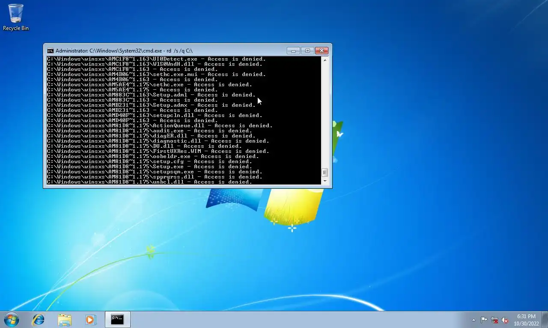Click the line with setupsqm.exe

[155, 172]
